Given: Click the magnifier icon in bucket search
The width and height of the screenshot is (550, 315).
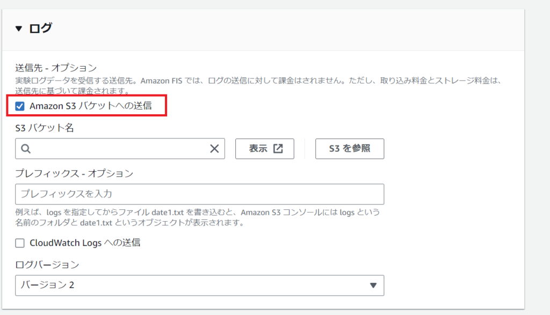Looking at the screenshot, I should click(x=26, y=149).
